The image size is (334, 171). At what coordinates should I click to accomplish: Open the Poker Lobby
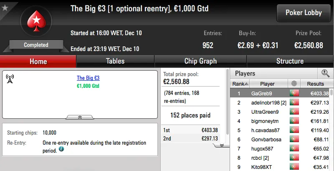(x=304, y=13)
